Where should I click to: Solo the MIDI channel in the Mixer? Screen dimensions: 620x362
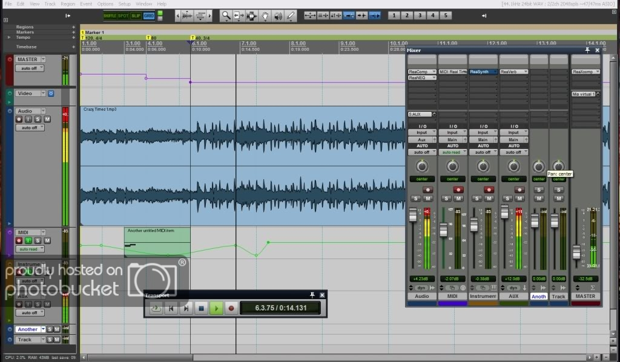pyautogui.click(x=446, y=199)
